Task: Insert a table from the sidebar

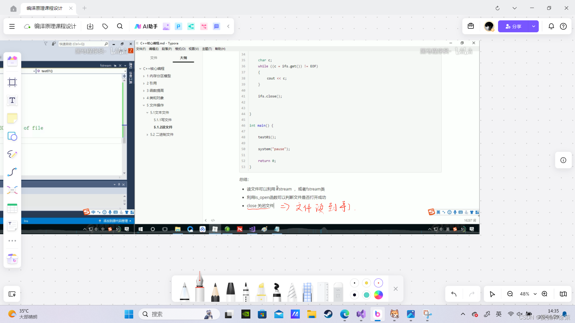Action: click(x=12, y=208)
